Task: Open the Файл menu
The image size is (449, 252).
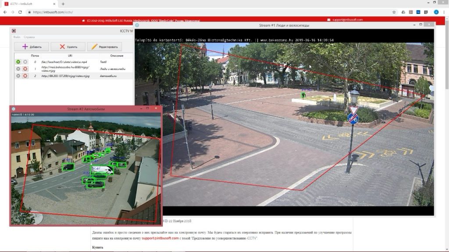Action: [16, 37]
